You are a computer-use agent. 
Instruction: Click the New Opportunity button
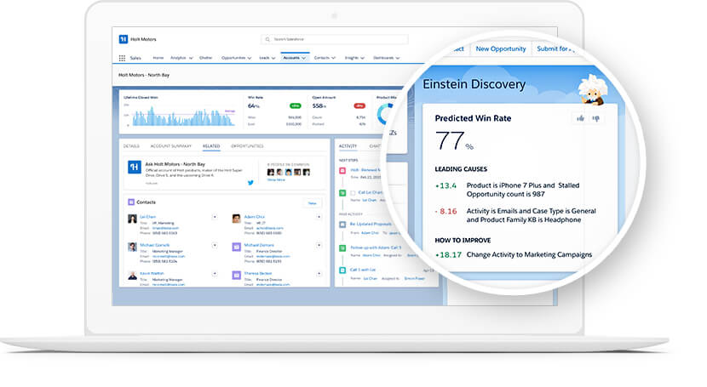[x=501, y=48]
